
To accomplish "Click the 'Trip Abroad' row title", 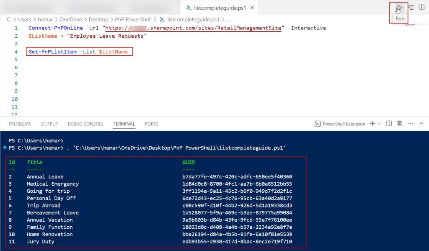I will [44, 205].
